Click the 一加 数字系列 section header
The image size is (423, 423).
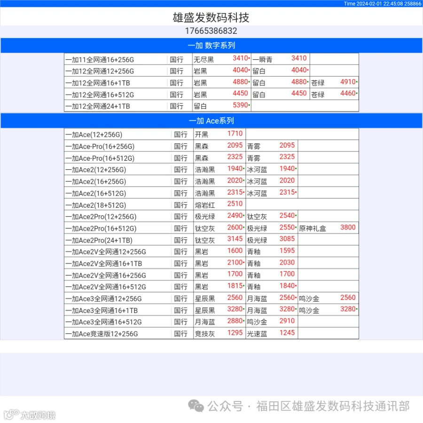pos(211,45)
